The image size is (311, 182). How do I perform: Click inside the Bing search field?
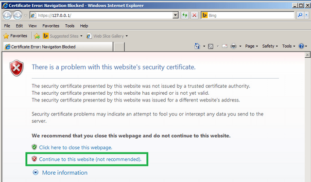pyautogui.click(x=251, y=15)
